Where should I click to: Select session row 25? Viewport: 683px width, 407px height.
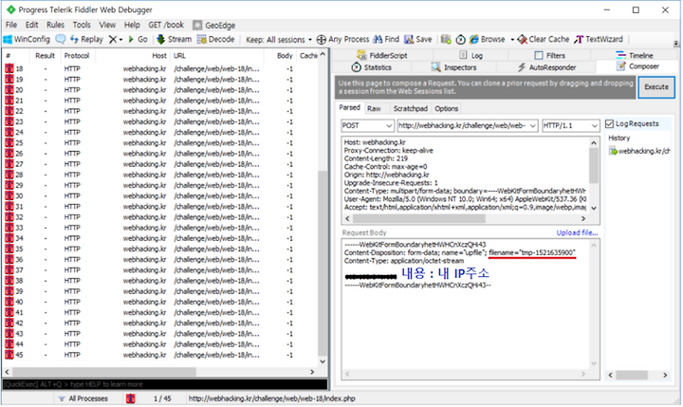coord(163,143)
